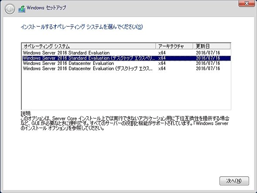This screenshot has width=257, height=193.
Task: Click the empty area of the OS list
Action: pyautogui.click(x=126, y=90)
